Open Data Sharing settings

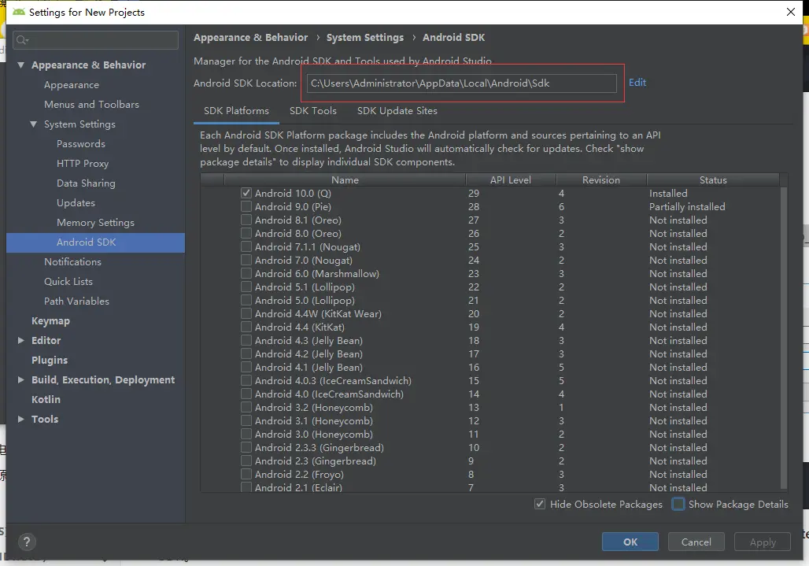[86, 183]
